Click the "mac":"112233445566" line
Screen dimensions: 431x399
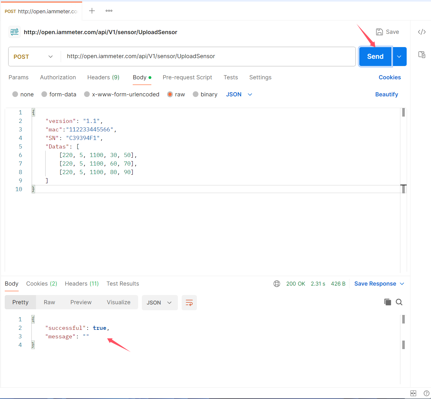(81, 130)
